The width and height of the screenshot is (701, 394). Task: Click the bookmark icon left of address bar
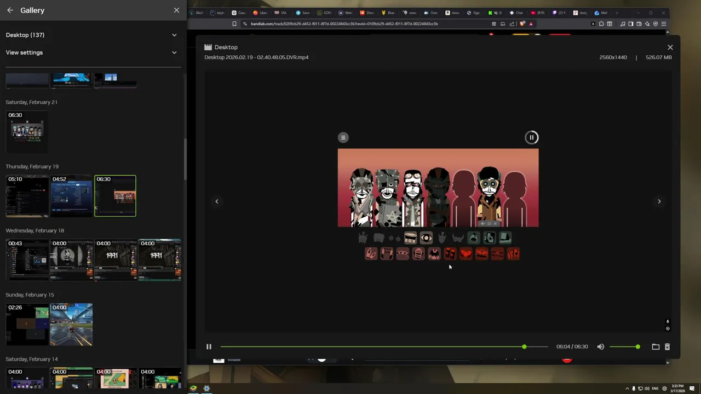pyautogui.click(x=234, y=24)
